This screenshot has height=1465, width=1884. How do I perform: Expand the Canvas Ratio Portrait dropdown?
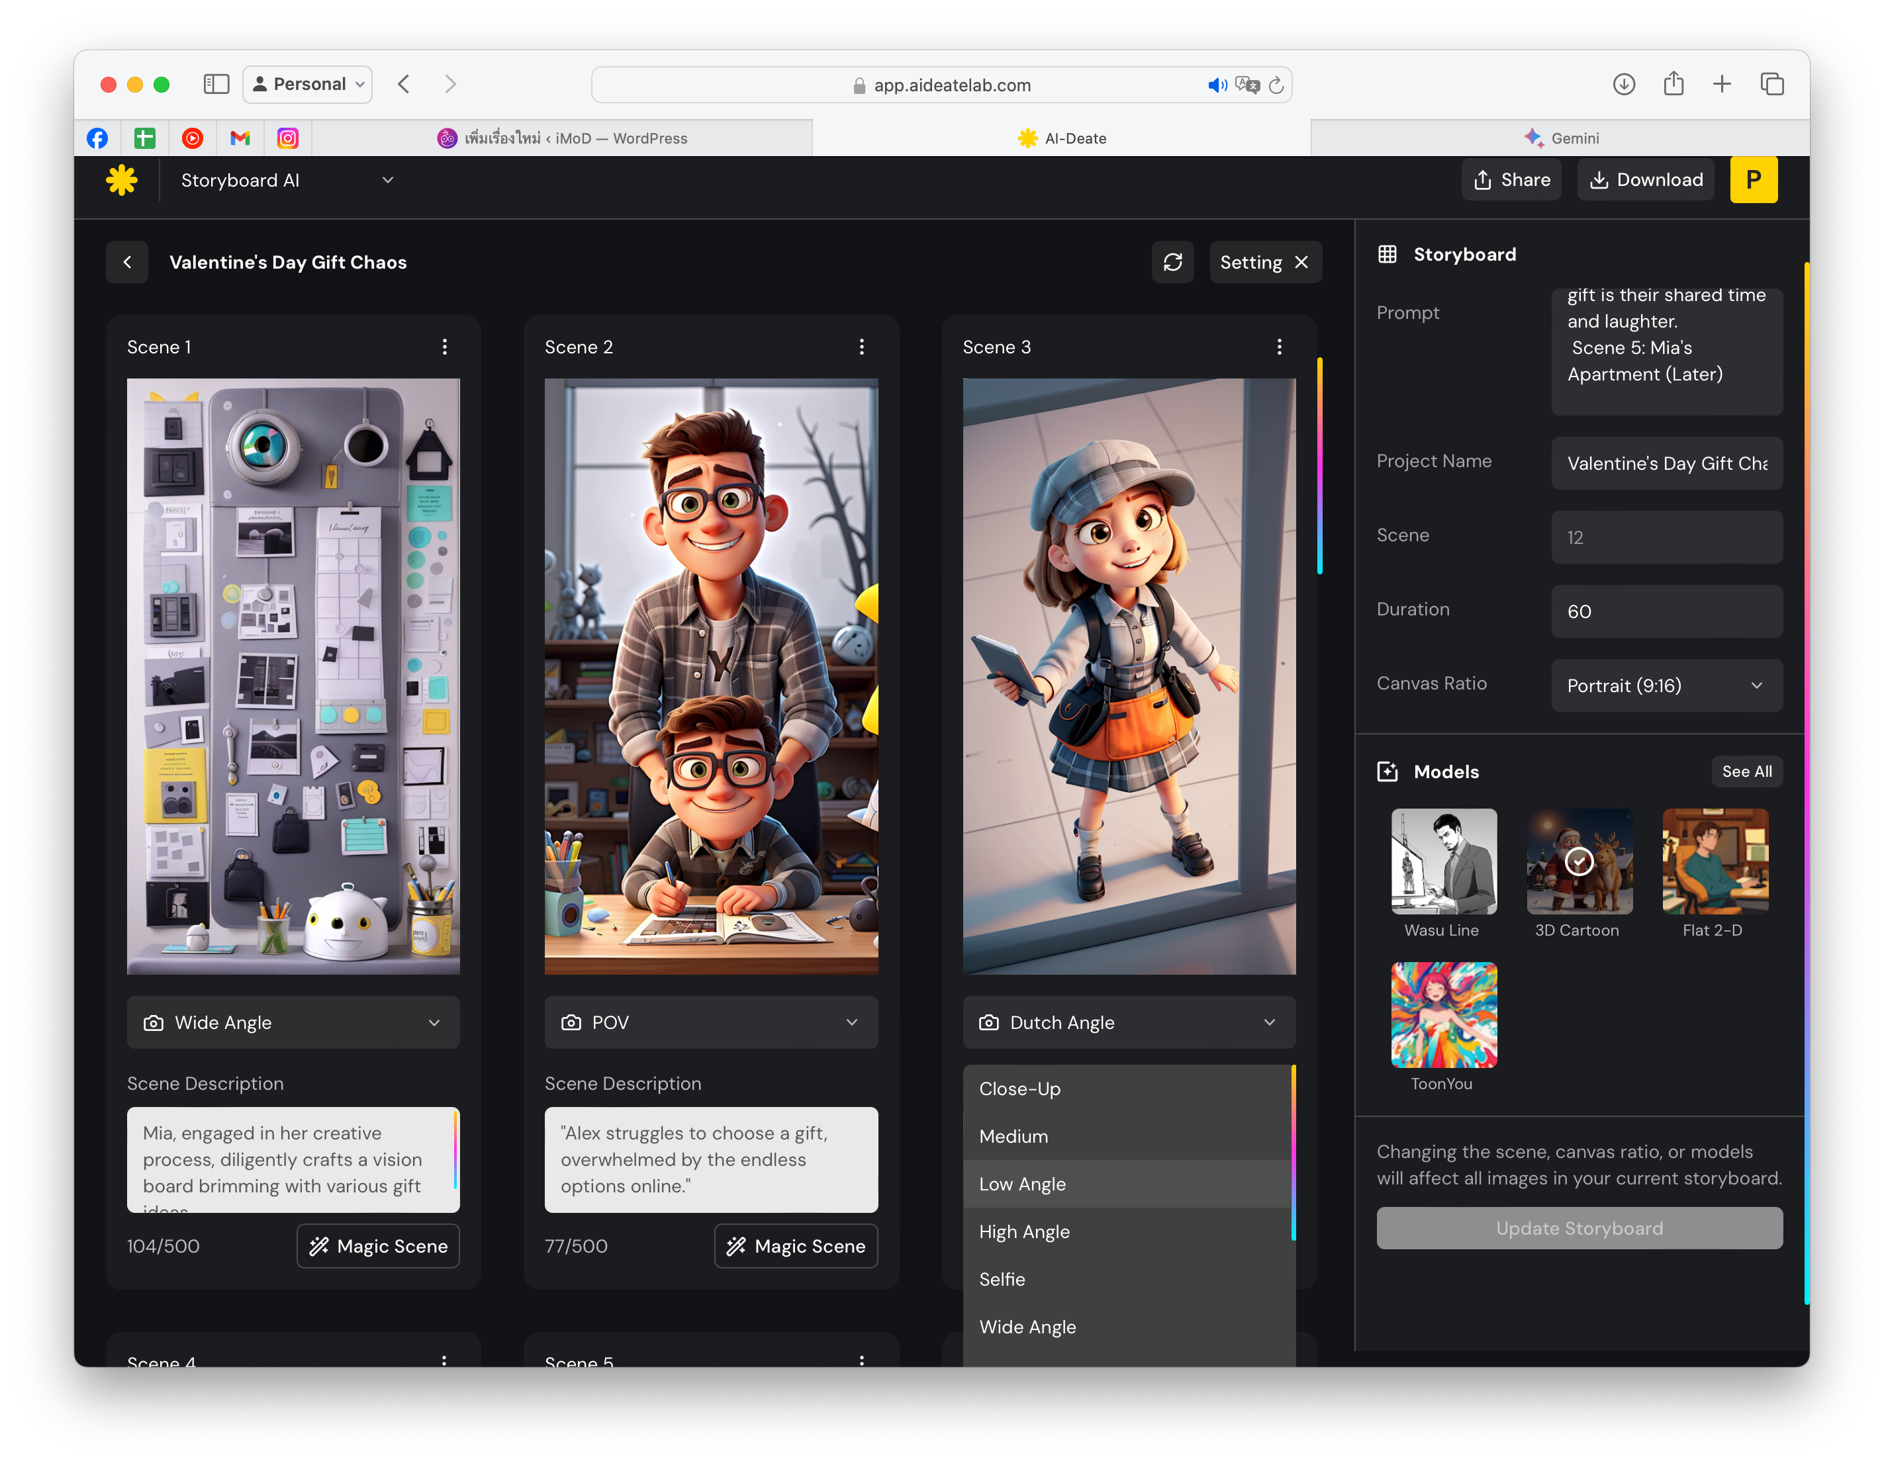coord(1666,686)
